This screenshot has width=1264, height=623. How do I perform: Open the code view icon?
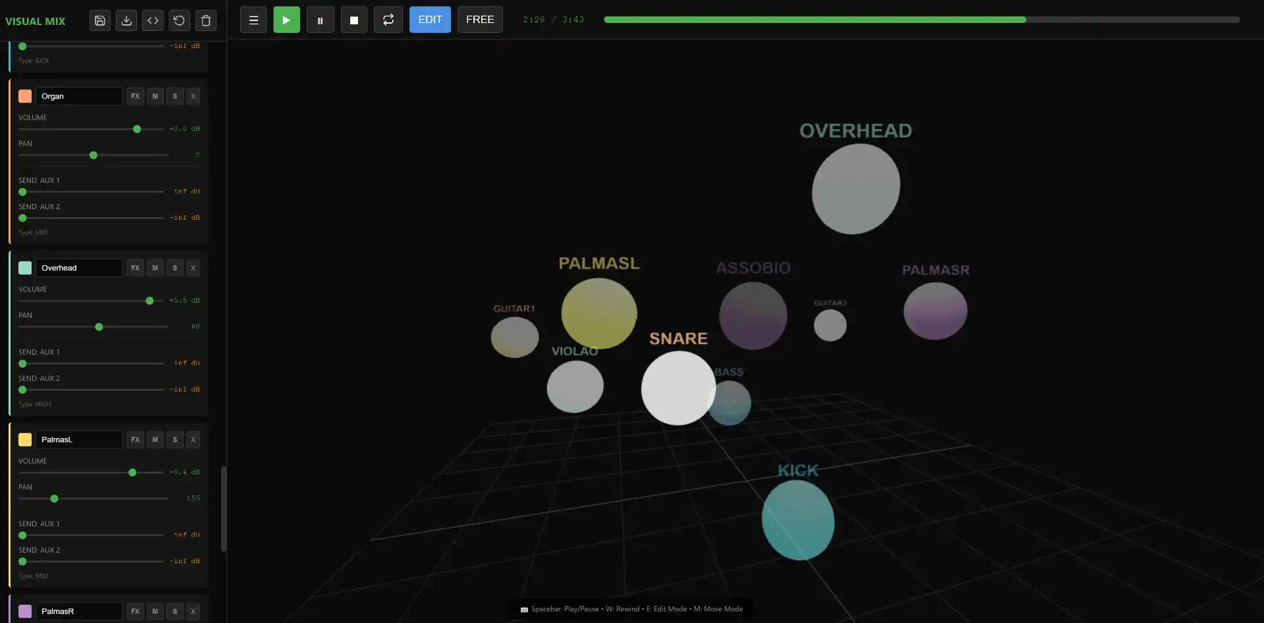coord(153,20)
